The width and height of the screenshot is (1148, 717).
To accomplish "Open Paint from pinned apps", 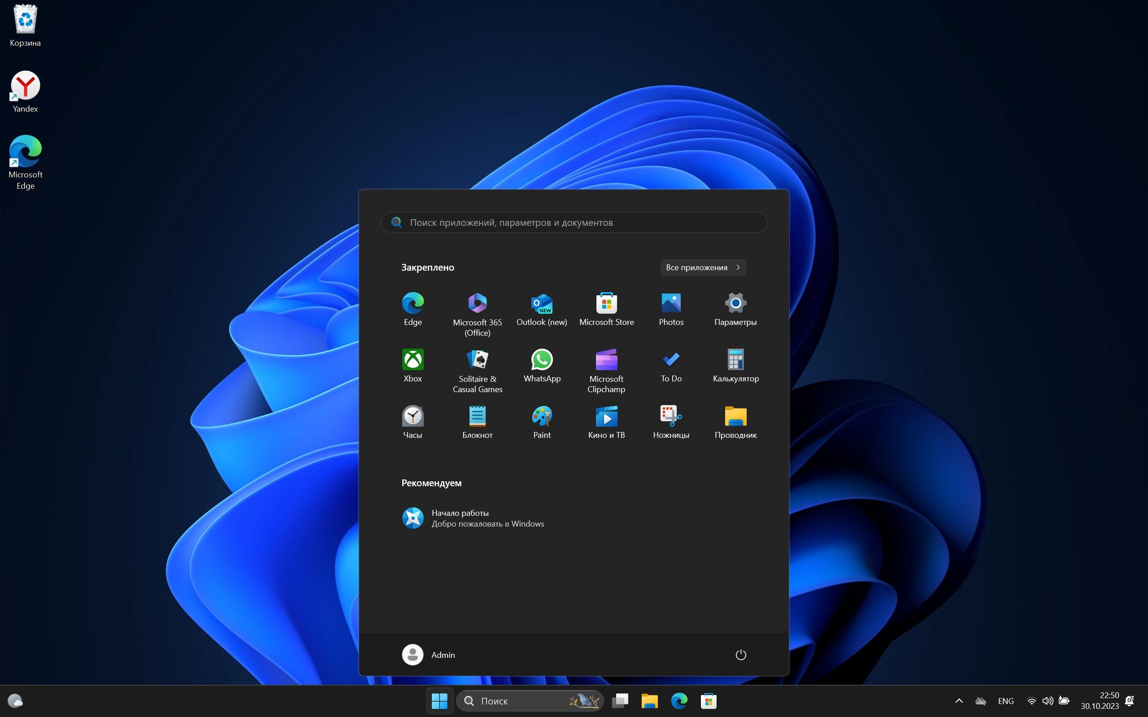I will pos(542,422).
